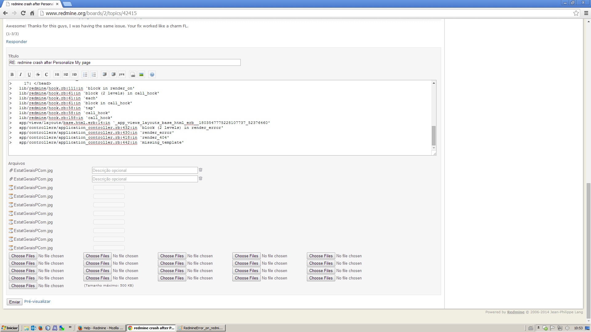Viewport: 591px width, 332px height.
Task: Insert inline code with the C button
Action: 46,74
